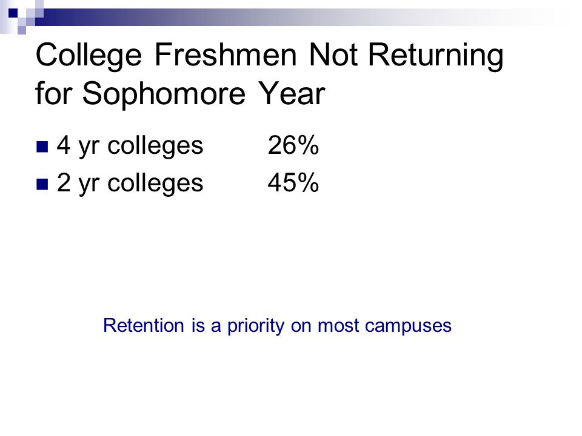
Task: Select the text 2 yr colleges
Action: pos(130,183)
